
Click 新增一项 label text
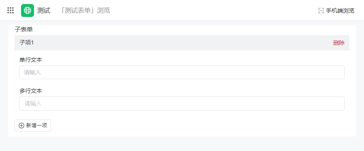tap(37, 126)
